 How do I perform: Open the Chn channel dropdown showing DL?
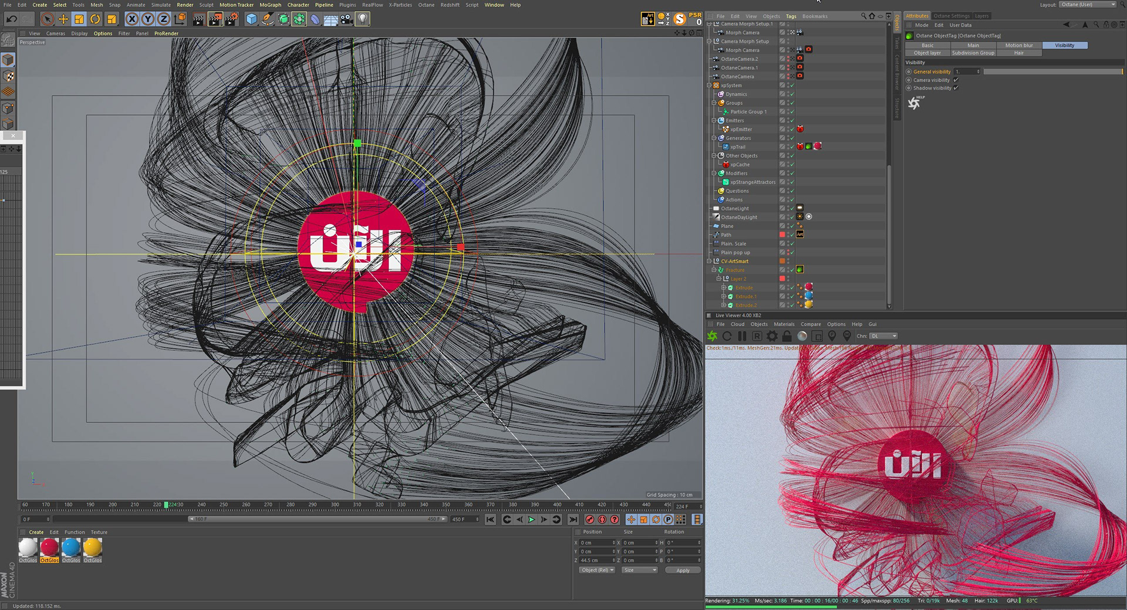(x=884, y=336)
